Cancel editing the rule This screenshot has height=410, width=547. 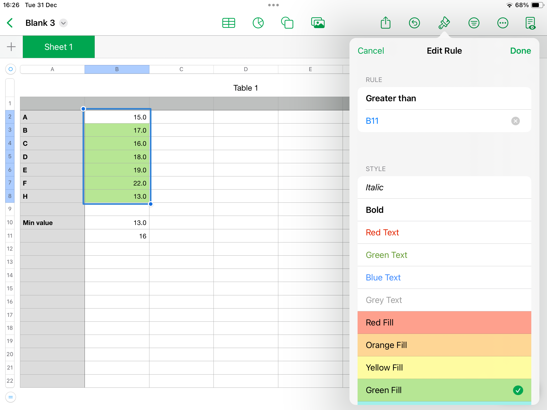point(371,51)
